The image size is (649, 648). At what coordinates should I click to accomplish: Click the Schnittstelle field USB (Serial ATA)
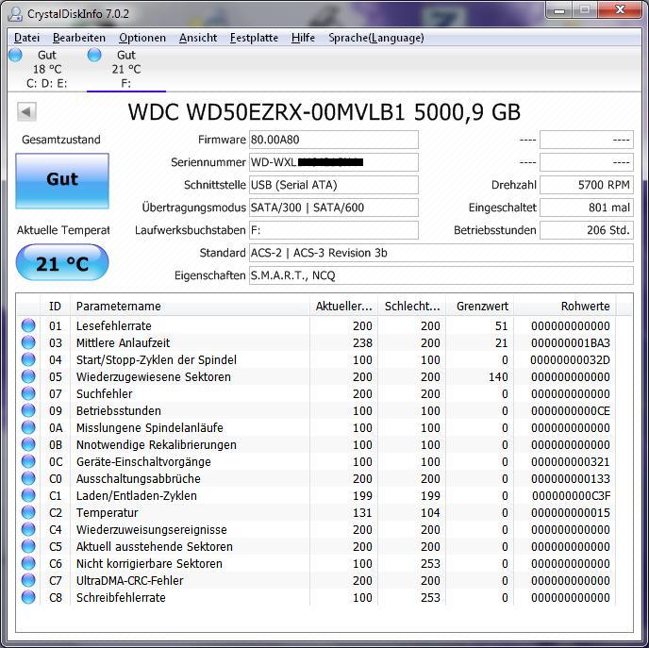334,185
